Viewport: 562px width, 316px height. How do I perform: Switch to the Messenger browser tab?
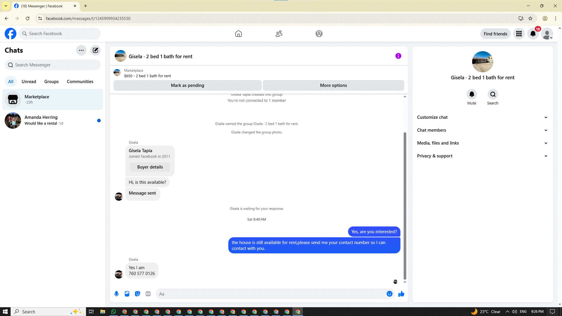point(45,6)
